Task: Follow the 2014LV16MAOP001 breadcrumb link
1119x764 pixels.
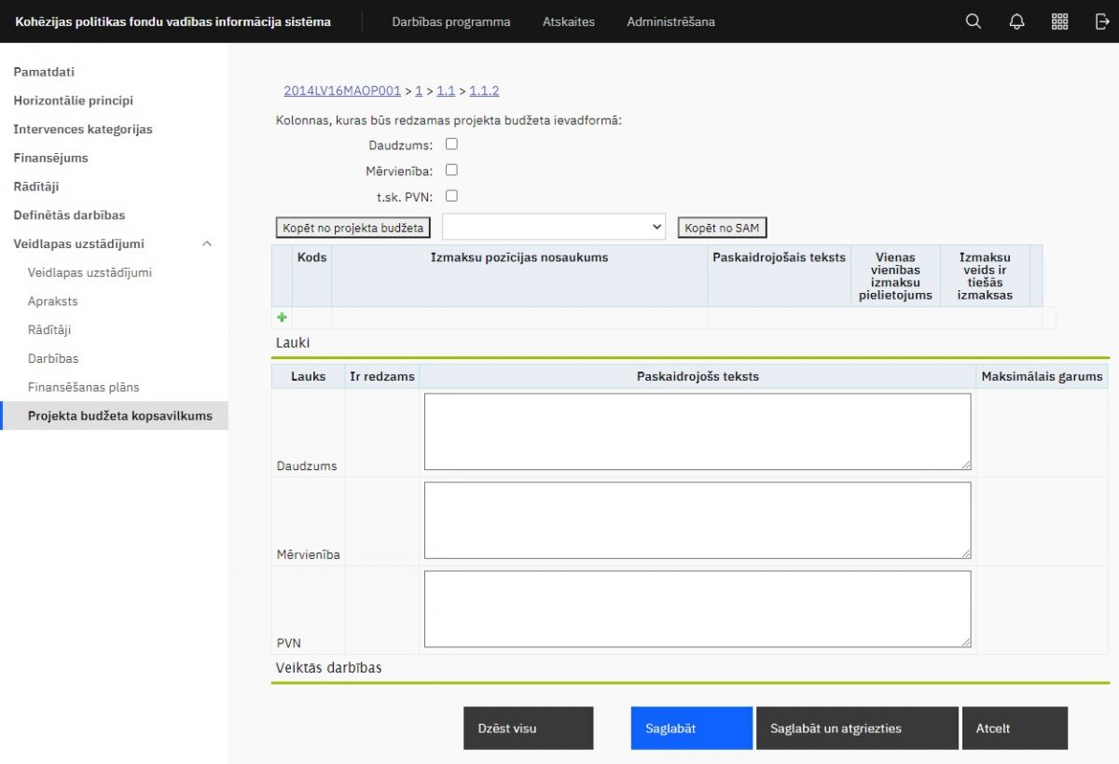Action: coord(341,91)
